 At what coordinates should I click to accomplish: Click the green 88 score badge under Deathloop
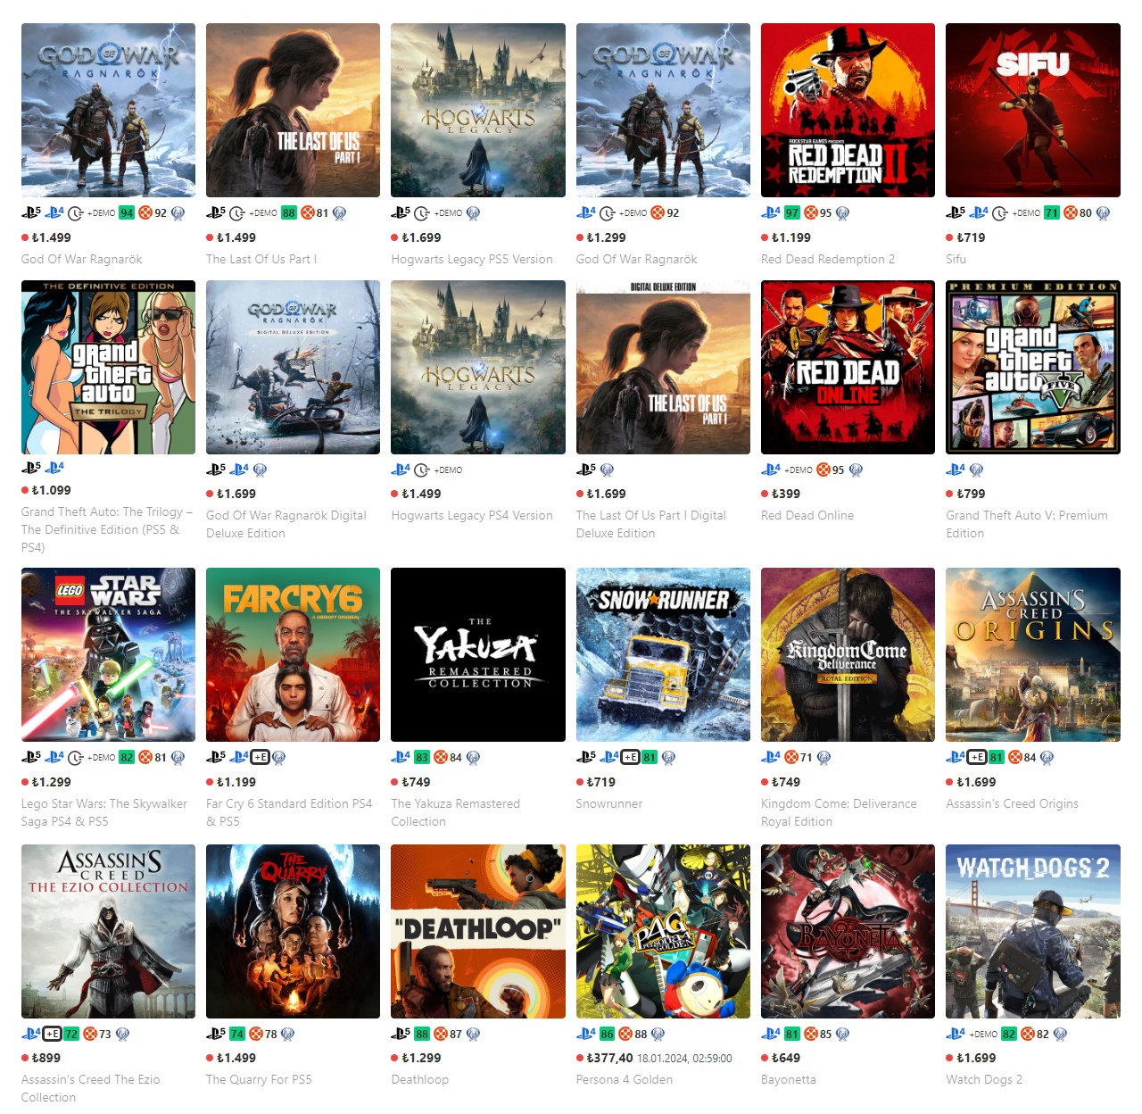422,1034
